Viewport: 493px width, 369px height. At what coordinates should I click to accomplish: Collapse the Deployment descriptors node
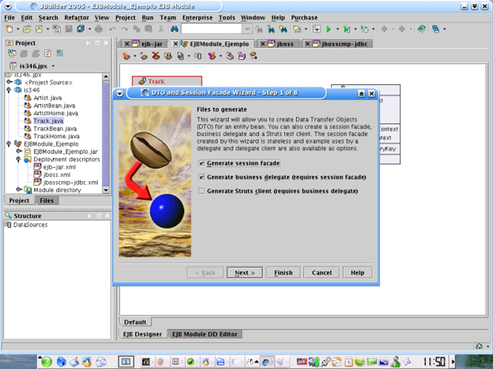[x=18, y=159]
